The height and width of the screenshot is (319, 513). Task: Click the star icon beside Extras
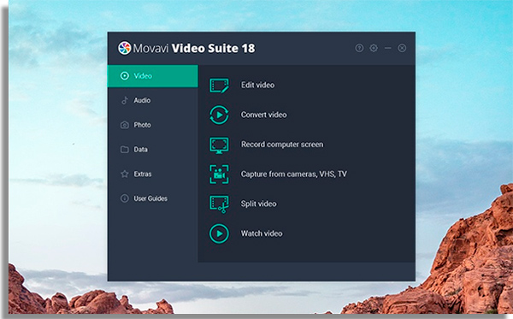pos(124,174)
